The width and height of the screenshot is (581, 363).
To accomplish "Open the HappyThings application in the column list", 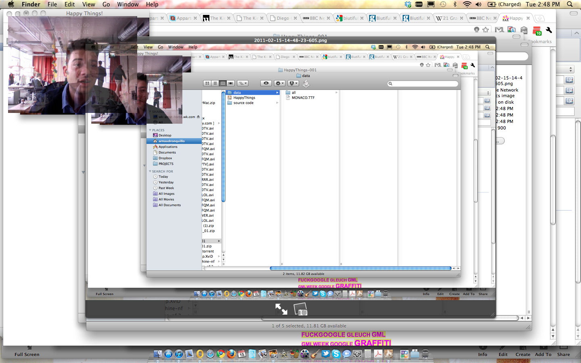I will coord(244,98).
